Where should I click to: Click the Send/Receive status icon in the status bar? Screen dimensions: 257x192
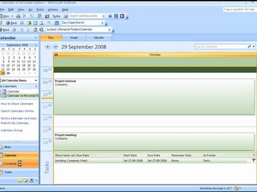(x=236, y=188)
